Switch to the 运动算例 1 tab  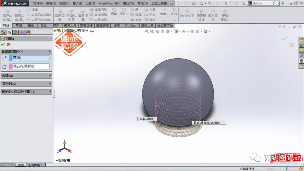[35, 165]
